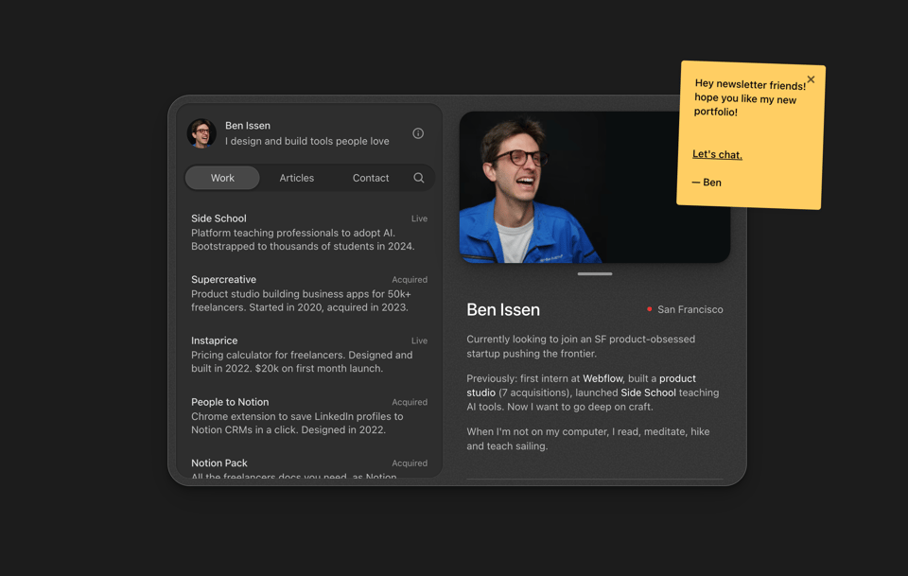This screenshot has height=576, width=908.
Task: View the People to Notion project
Action: point(309,416)
